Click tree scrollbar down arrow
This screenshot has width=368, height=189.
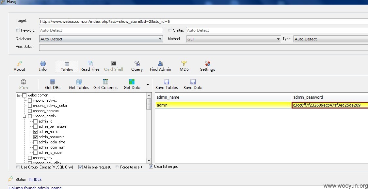tap(149, 161)
